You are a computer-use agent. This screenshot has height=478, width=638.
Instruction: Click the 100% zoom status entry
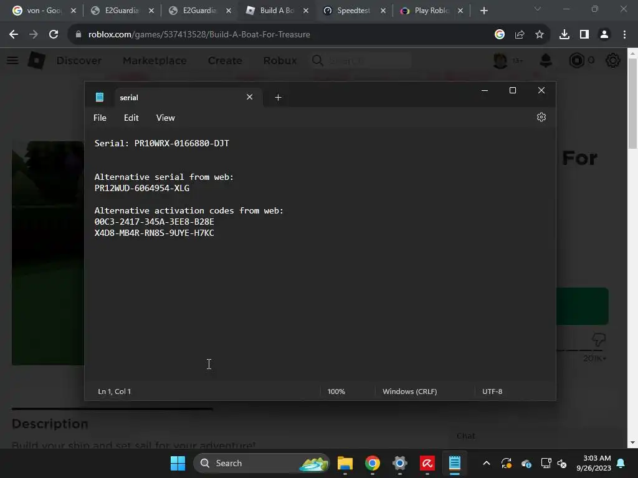(x=336, y=391)
